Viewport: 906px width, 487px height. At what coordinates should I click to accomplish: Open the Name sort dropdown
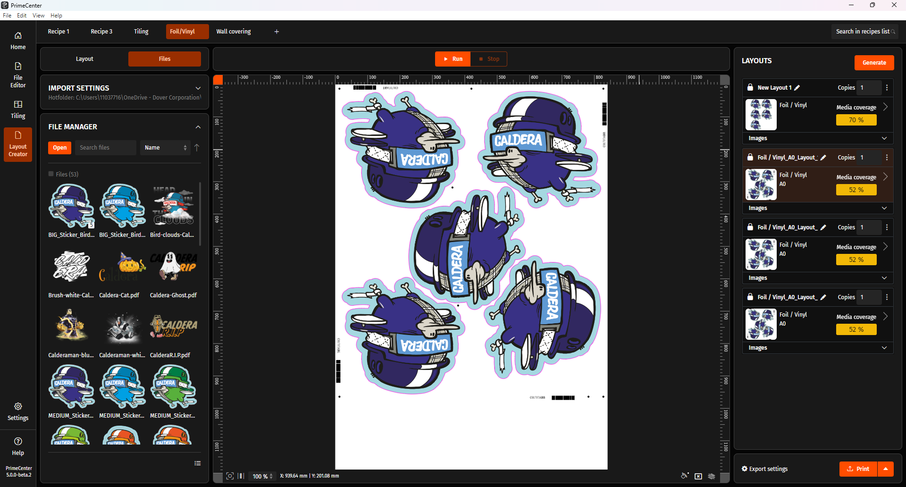[x=165, y=148]
